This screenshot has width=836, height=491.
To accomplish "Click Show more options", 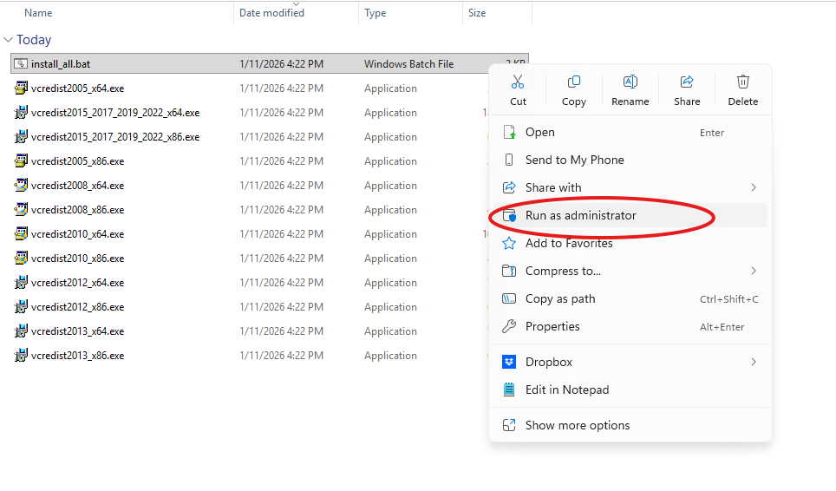I will [x=577, y=425].
